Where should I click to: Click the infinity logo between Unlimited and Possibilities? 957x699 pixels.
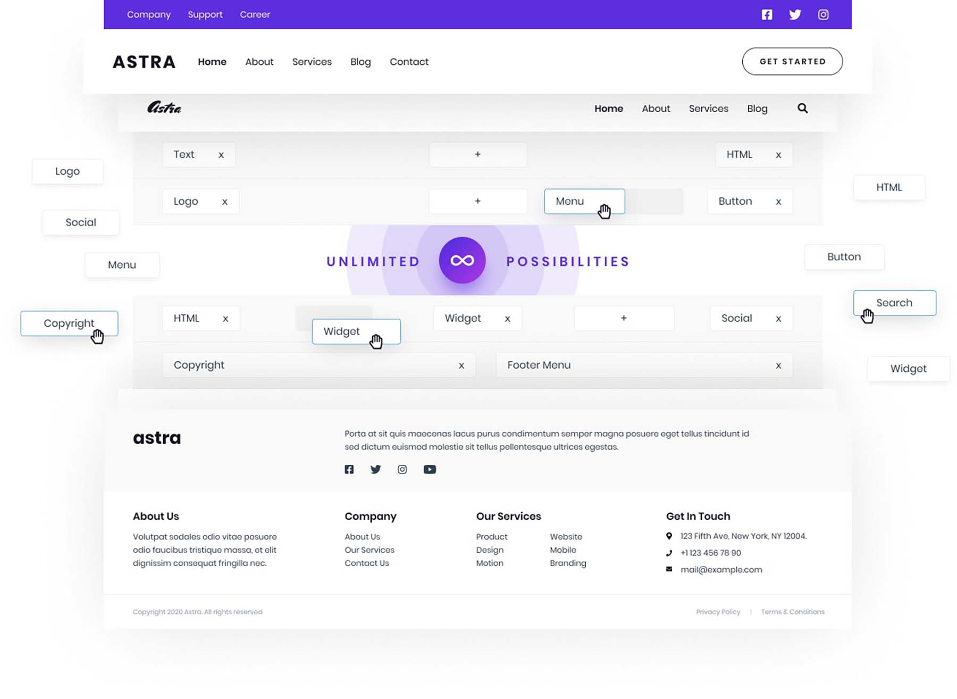[x=461, y=260]
